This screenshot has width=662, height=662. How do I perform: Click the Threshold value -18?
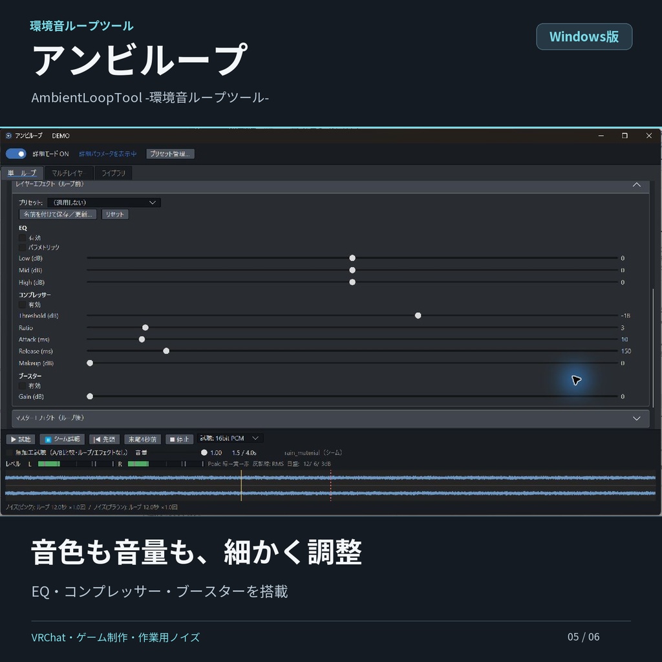coord(625,315)
